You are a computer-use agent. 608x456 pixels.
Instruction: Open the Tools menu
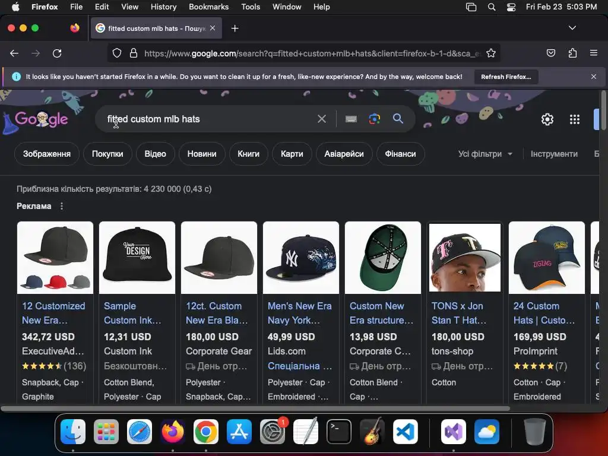251,7
